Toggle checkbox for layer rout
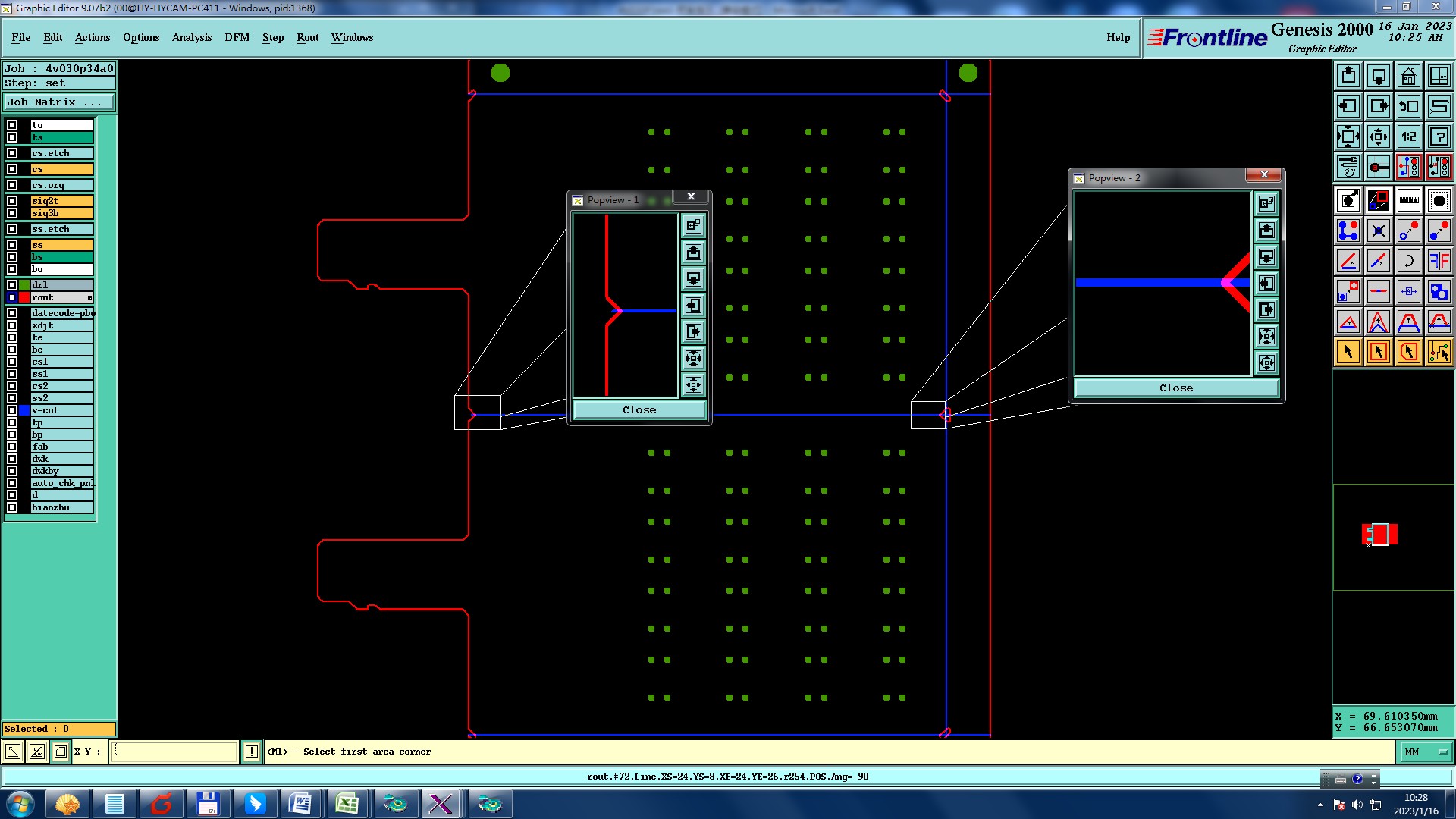The width and height of the screenshot is (1456, 819). [12, 297]
